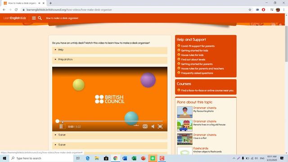Click the 'My favourite photo' thumbnail image
The height and width of the screenshot is (162, 288).
[184, 112]
